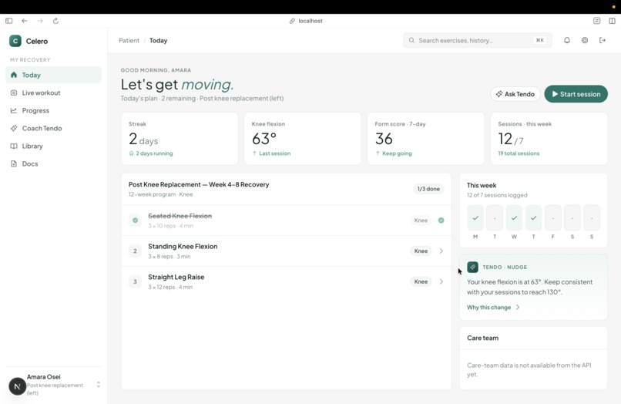Viewport: 621px width, 404px height.
Task: Click the Progress chart icon
Action: 14,110
